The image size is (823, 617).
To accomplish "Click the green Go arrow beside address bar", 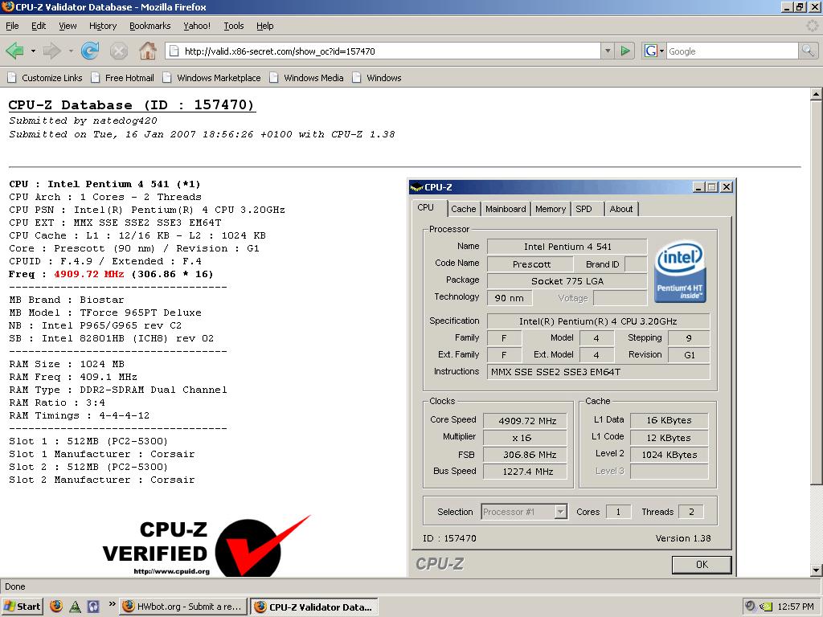I will click(x=625, y=51).
